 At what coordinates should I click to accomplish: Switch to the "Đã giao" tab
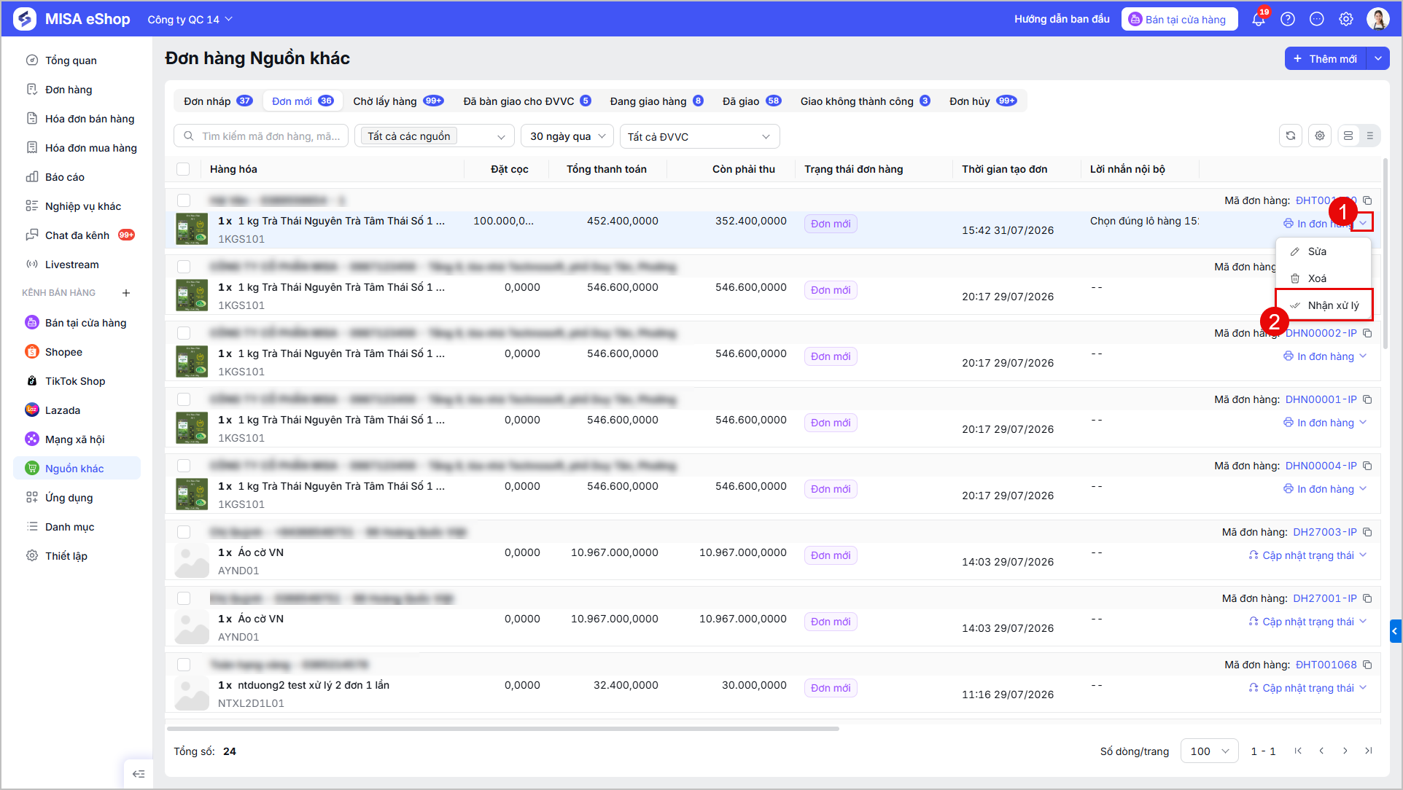tap(751, 101)
